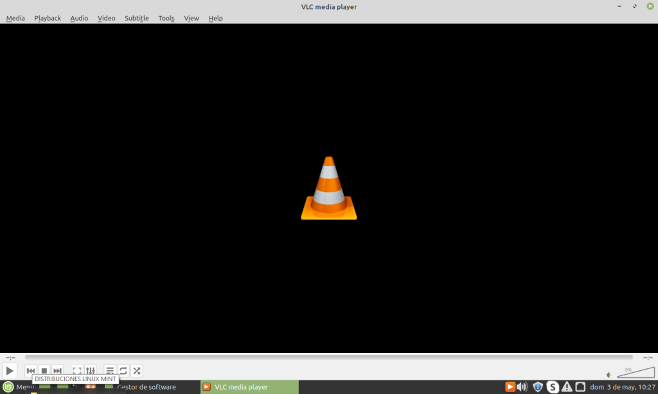This screenshot has height=394, width=658.
Task: Open the Audio menu
Action: tap(79, 18)
